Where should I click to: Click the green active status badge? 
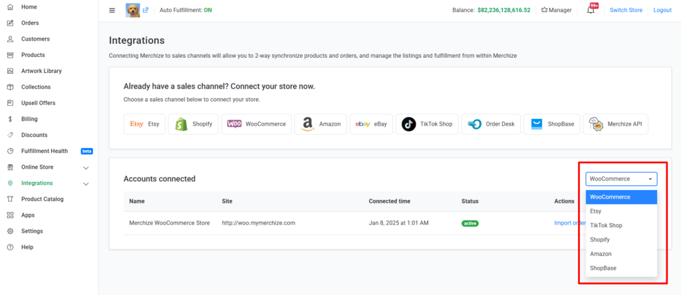pos(470,223)
